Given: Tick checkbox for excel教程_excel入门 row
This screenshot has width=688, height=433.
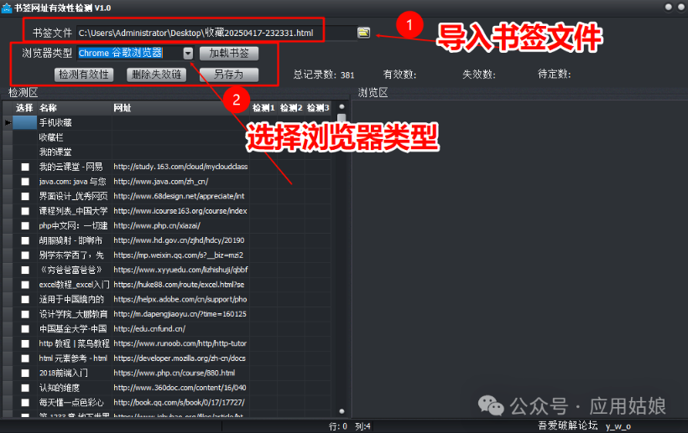Looking at the screenshot, I should pyautogui.click(x=25, y=285).
